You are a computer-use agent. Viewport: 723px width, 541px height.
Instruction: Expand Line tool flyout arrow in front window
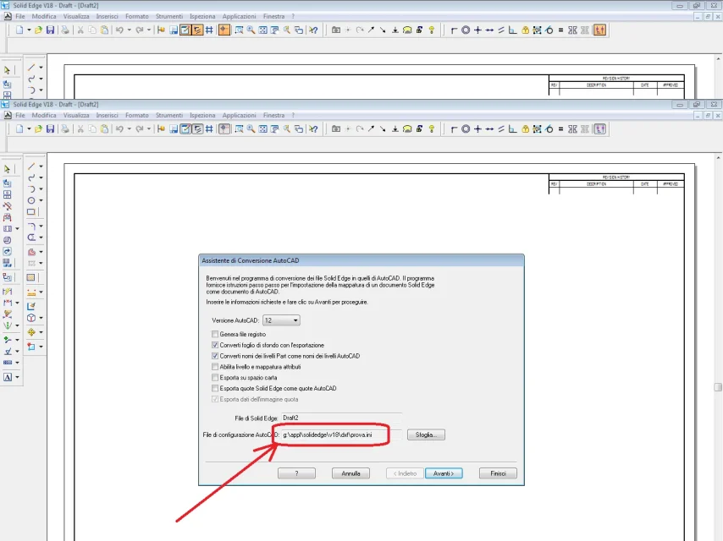pos(41,167)
